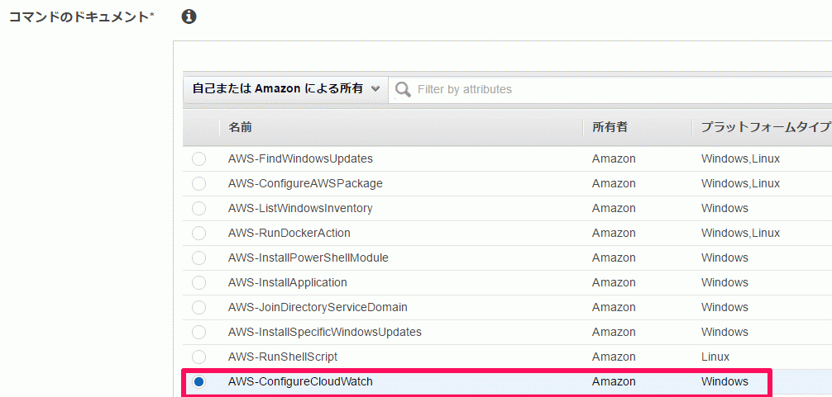Click Windows platform in AWS-InstallApplication row
Screen dimensions: 832x397
tap(724, 282)
